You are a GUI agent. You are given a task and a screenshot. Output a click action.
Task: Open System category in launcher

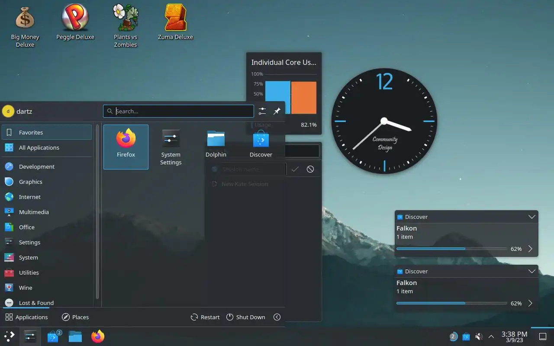47,257
